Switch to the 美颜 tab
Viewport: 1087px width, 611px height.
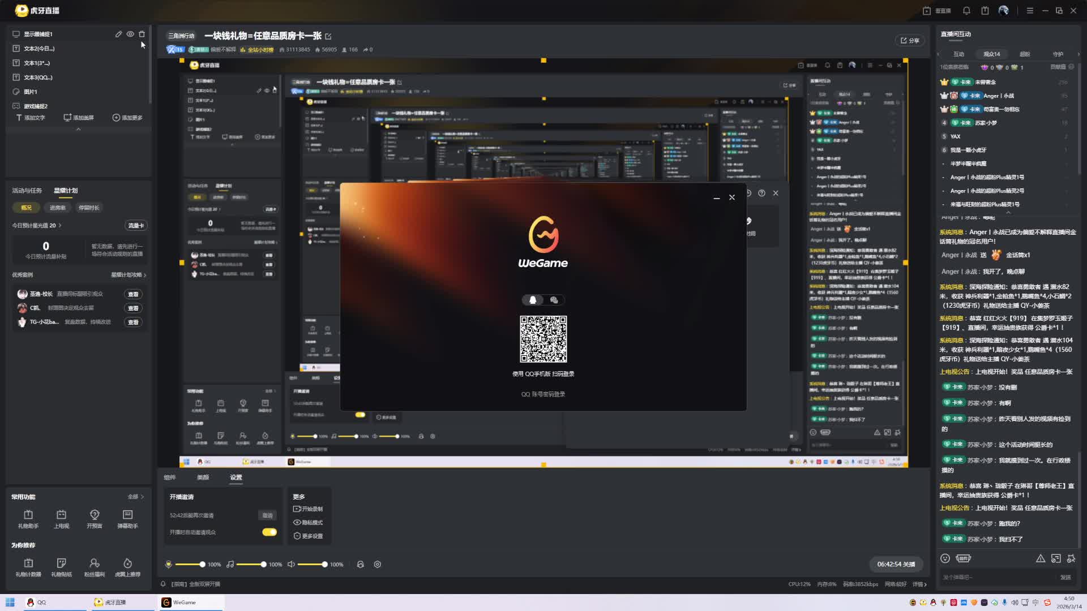click(203, 477)
